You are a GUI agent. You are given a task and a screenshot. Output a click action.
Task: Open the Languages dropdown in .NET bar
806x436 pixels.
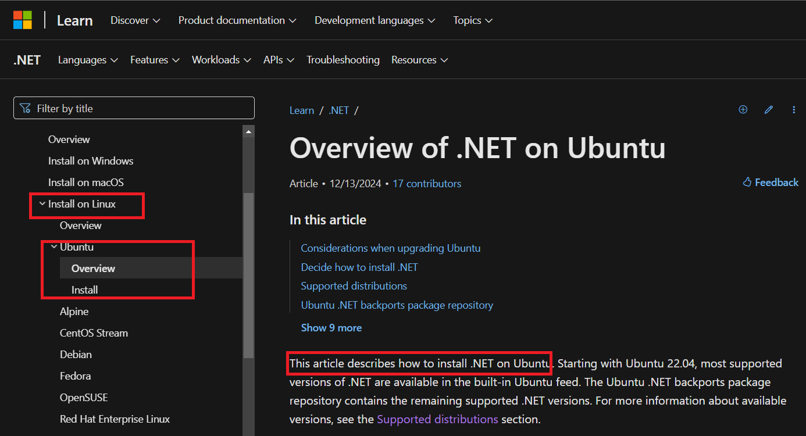point(88,60)
